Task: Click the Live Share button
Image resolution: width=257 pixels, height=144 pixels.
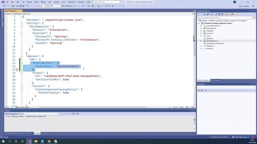Action: tap(244, 6)
